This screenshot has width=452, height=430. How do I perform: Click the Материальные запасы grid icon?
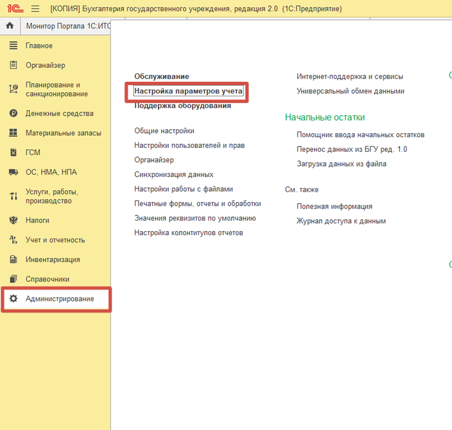[x=13, y=133]
